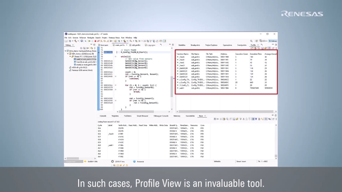Screen dimensions: 342x192
Task: Maximize the editor area
Action: tap(173, 45)
